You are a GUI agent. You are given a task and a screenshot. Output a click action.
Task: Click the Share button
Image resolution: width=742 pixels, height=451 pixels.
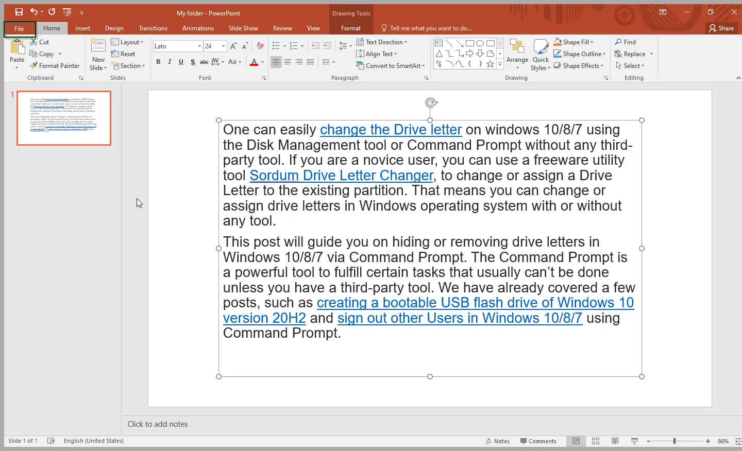point(721,28)
